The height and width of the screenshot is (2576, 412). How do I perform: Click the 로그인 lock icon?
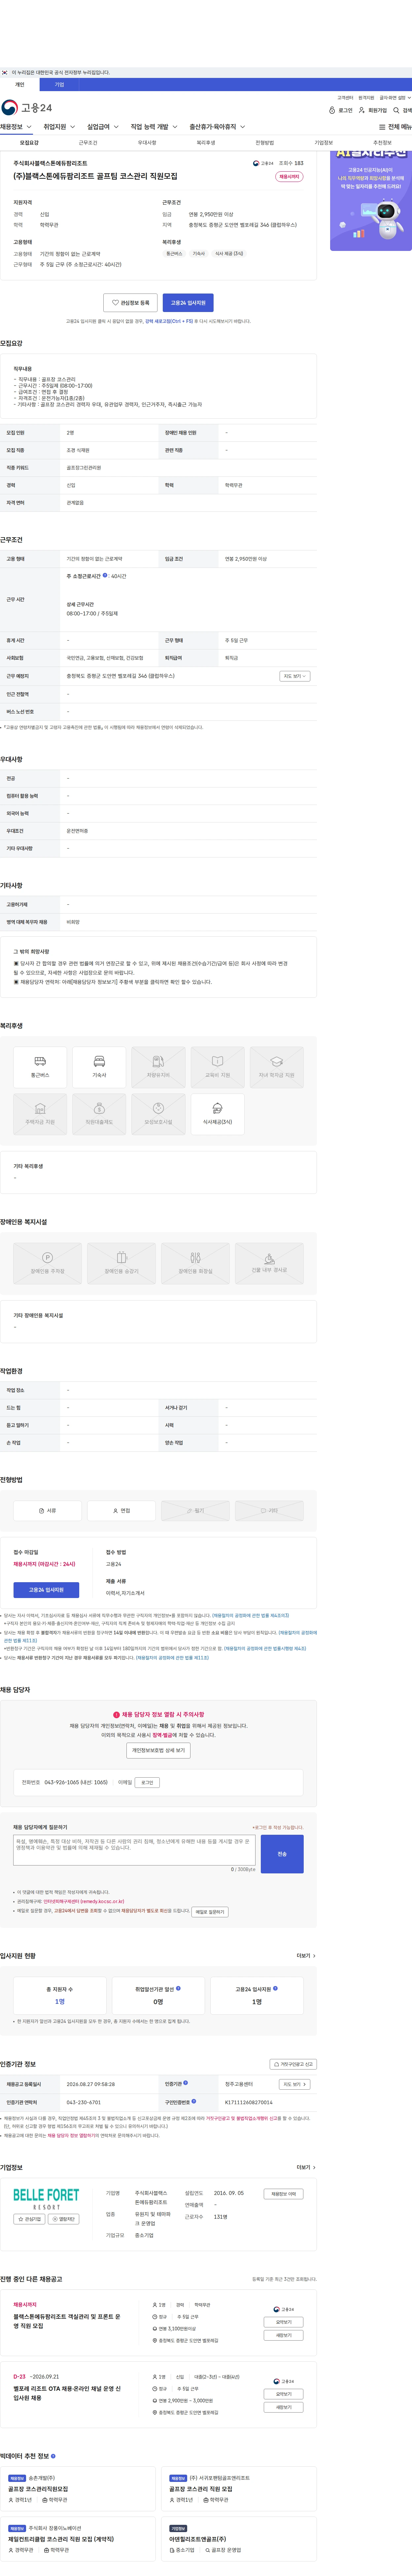[x=332, y=110]
